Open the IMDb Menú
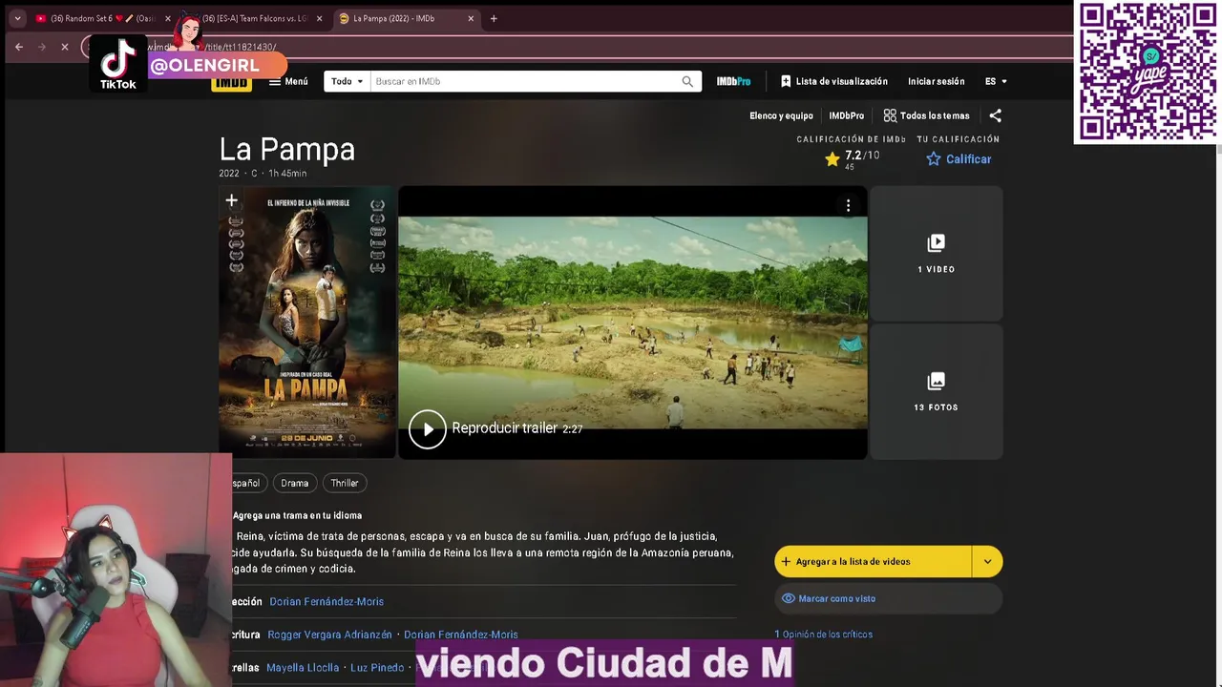The width and height of the screenshot is (1222, 687). [288, 81]
